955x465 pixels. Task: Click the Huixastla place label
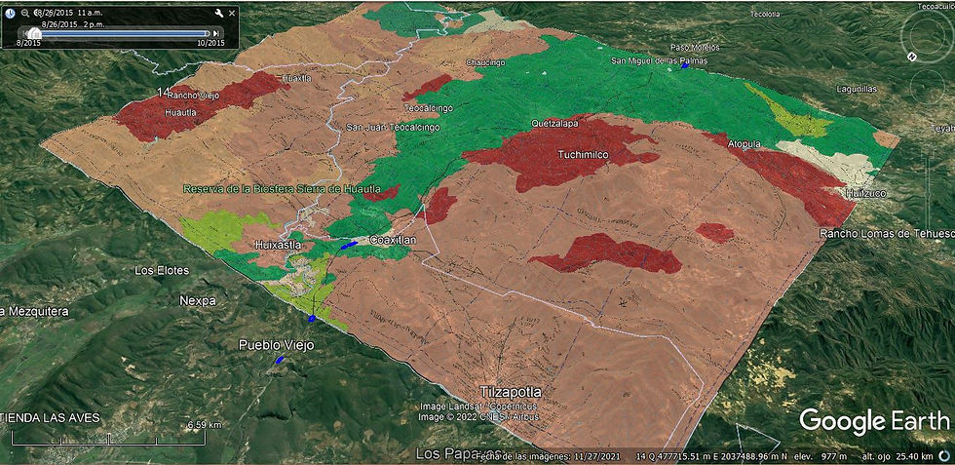(x=278, y=245)
